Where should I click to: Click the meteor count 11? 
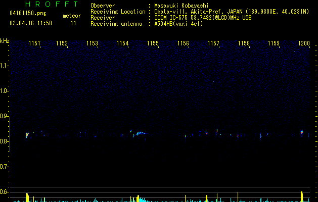[x=73, y=23]
